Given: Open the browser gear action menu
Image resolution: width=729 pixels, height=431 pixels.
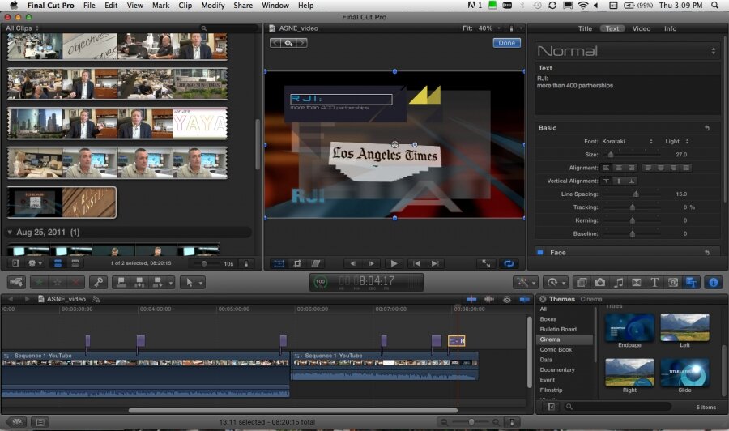Looking at the screenshot, I should pos(35,263).
